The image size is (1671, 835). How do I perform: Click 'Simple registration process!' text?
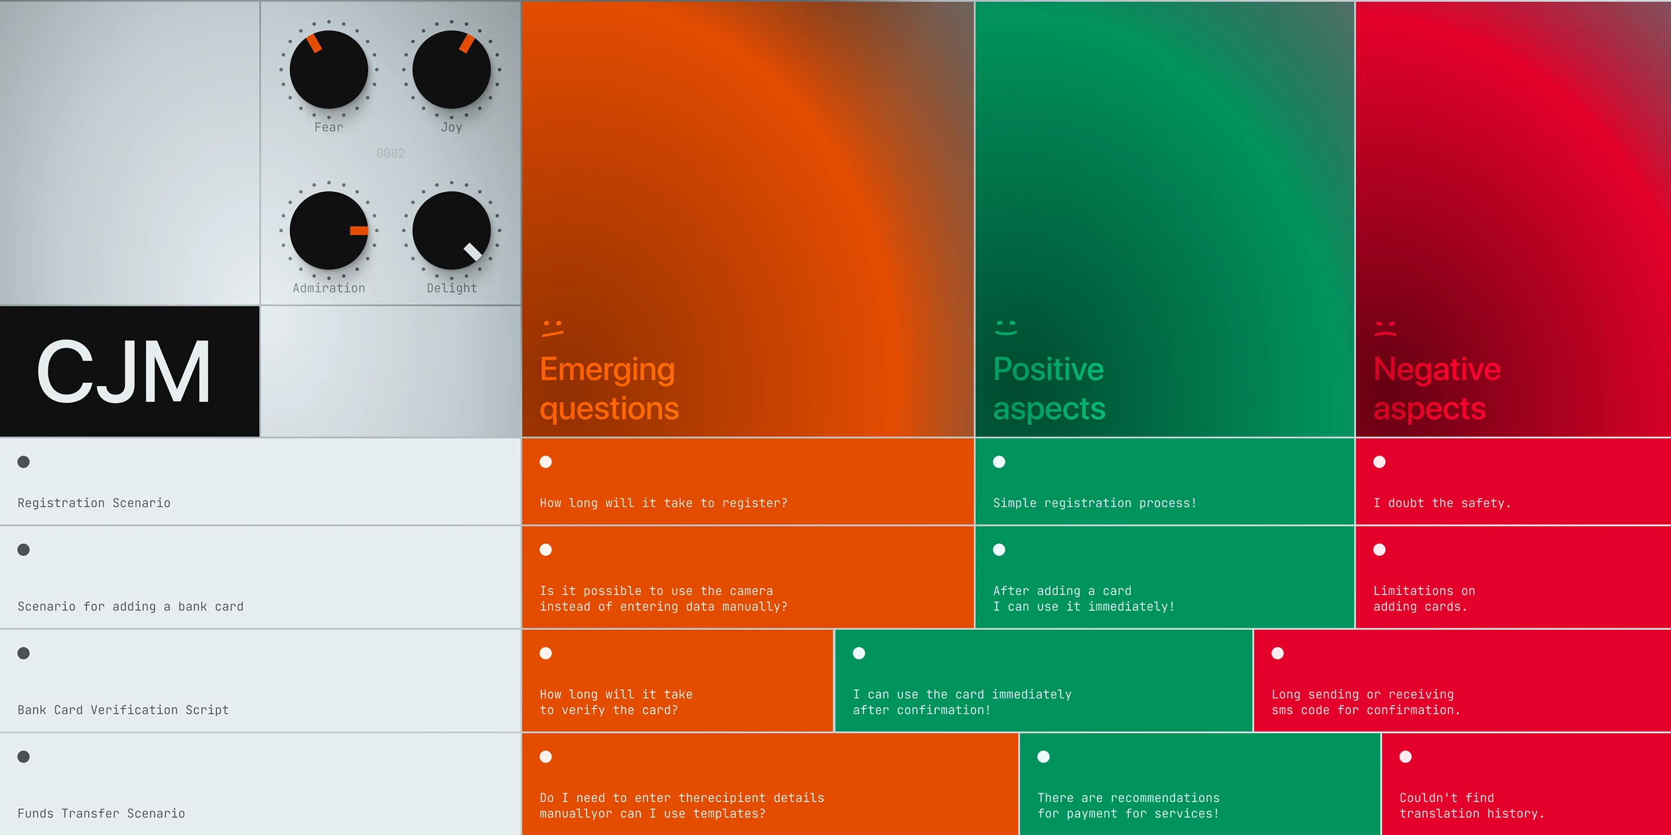1095,503
